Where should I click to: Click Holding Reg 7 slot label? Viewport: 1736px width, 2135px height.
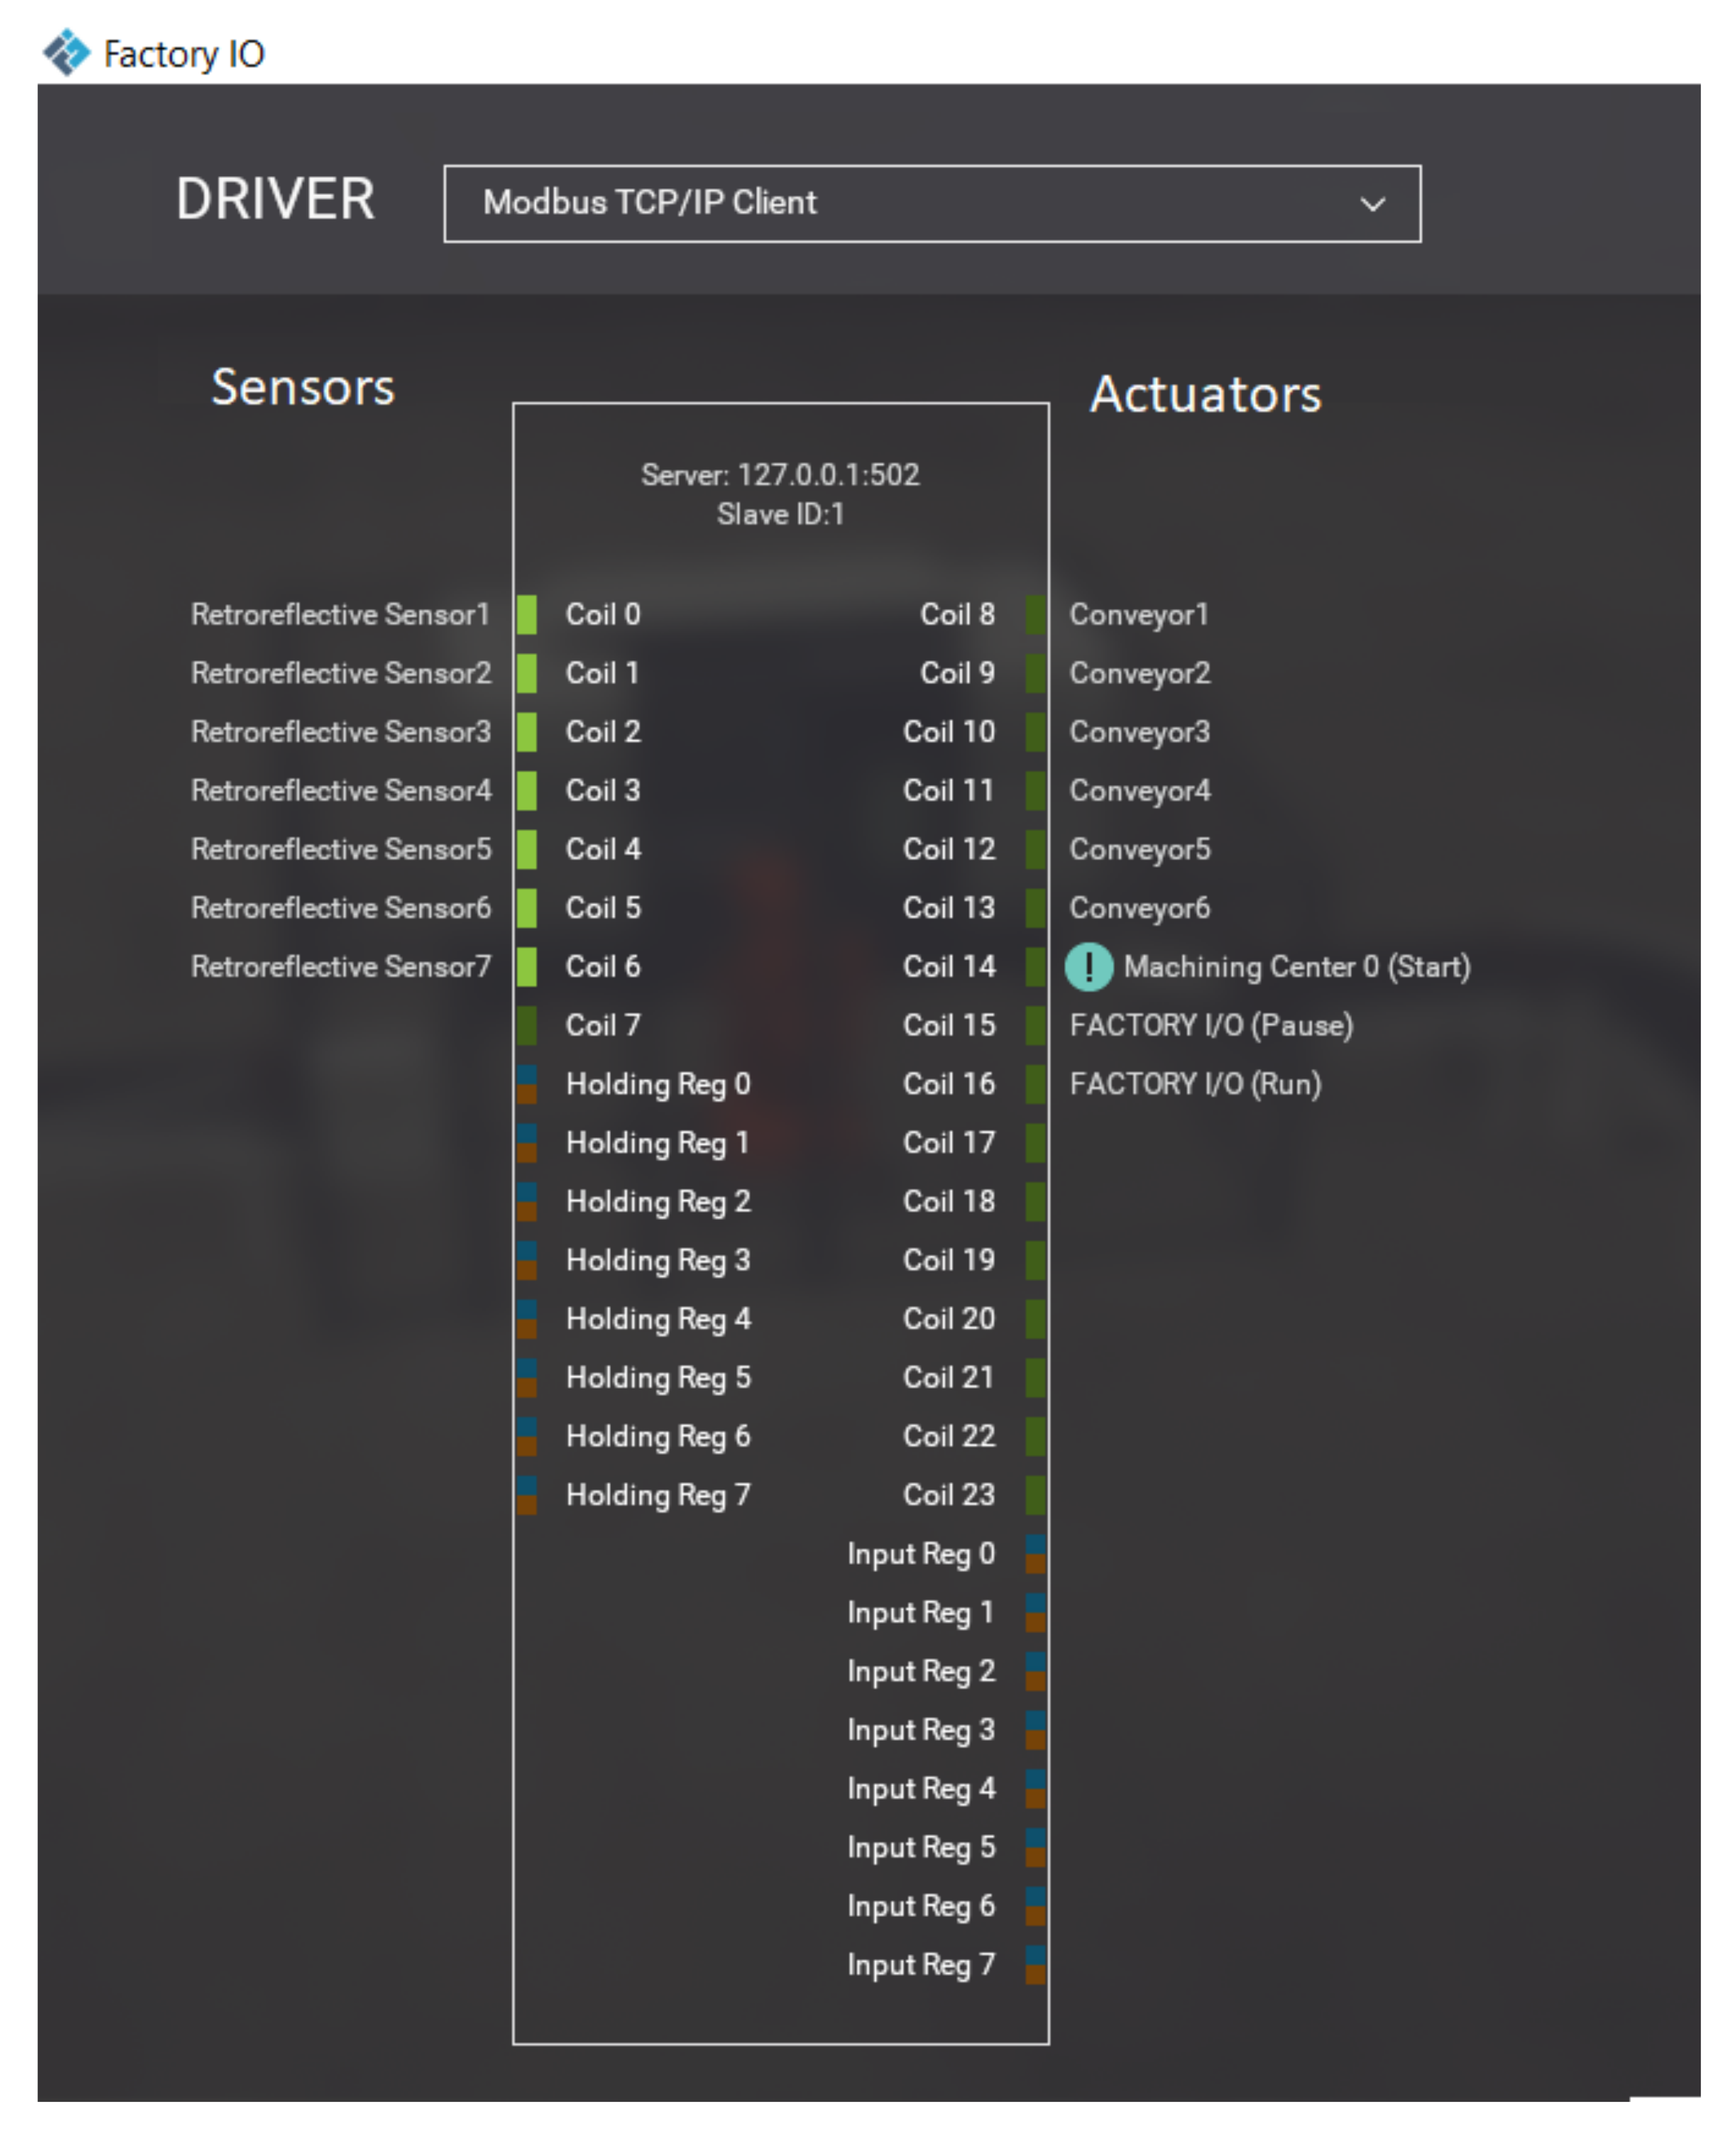coord(658,1495)
